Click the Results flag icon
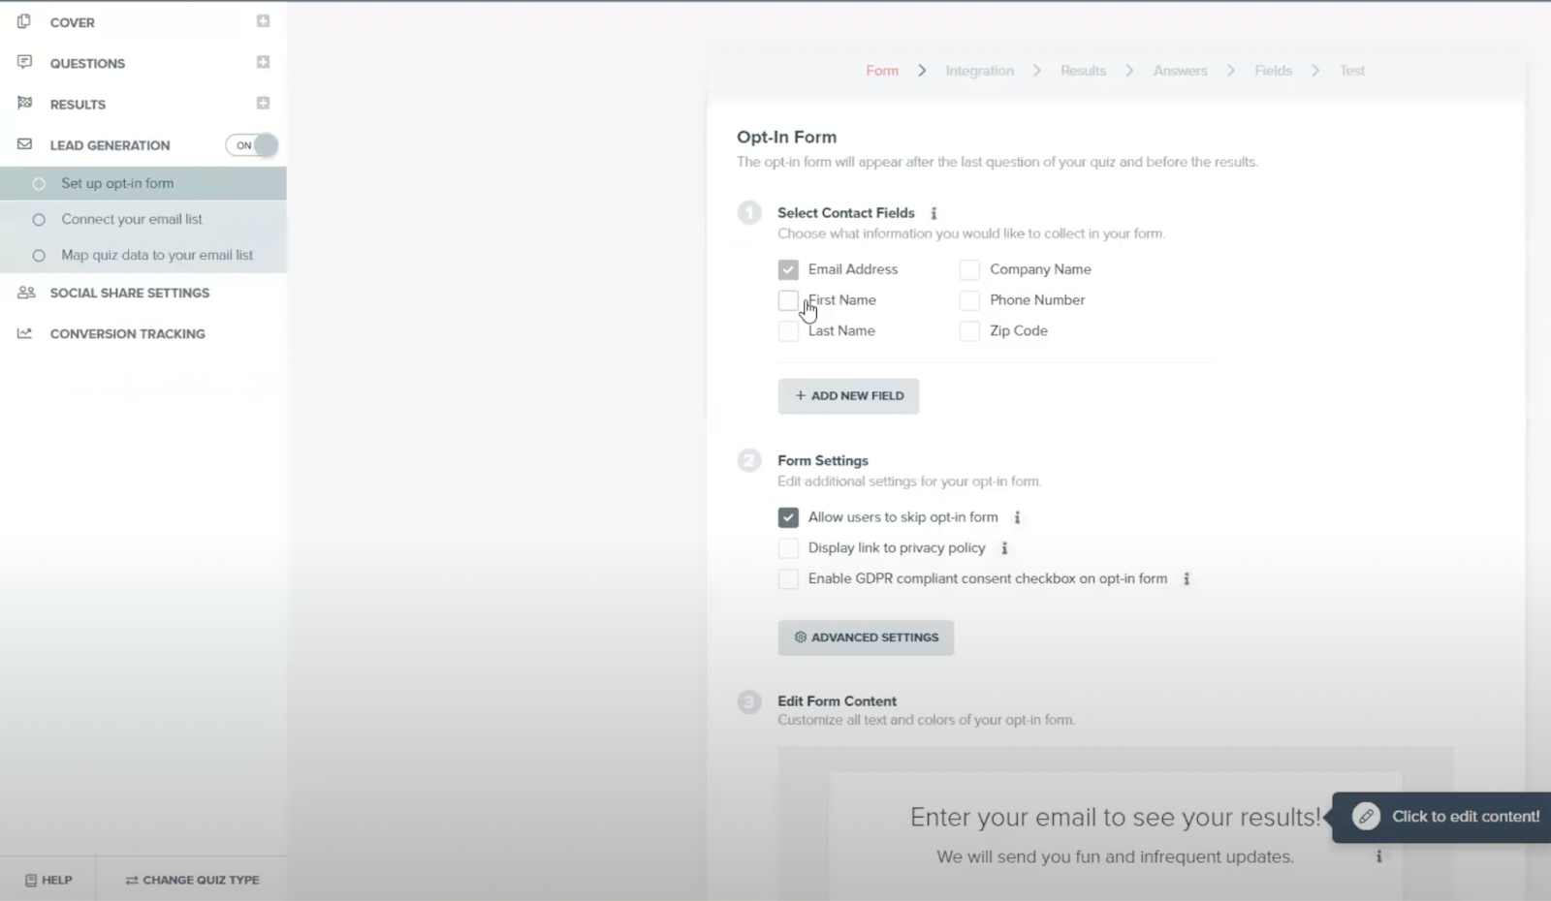The image size is (1551, 901). (24, 103)
